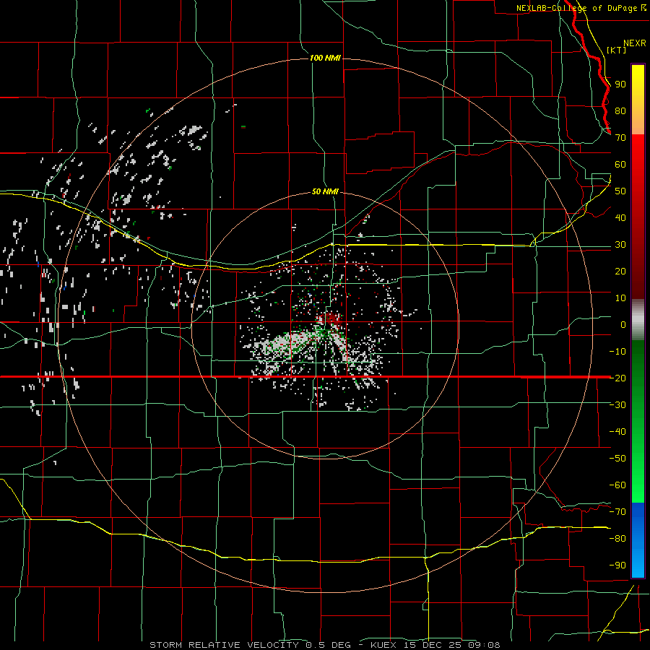The height and width of the screenshot is (650, 650).
Task: Click the 0 value on velocity scale
Action: tap(623, 324)
